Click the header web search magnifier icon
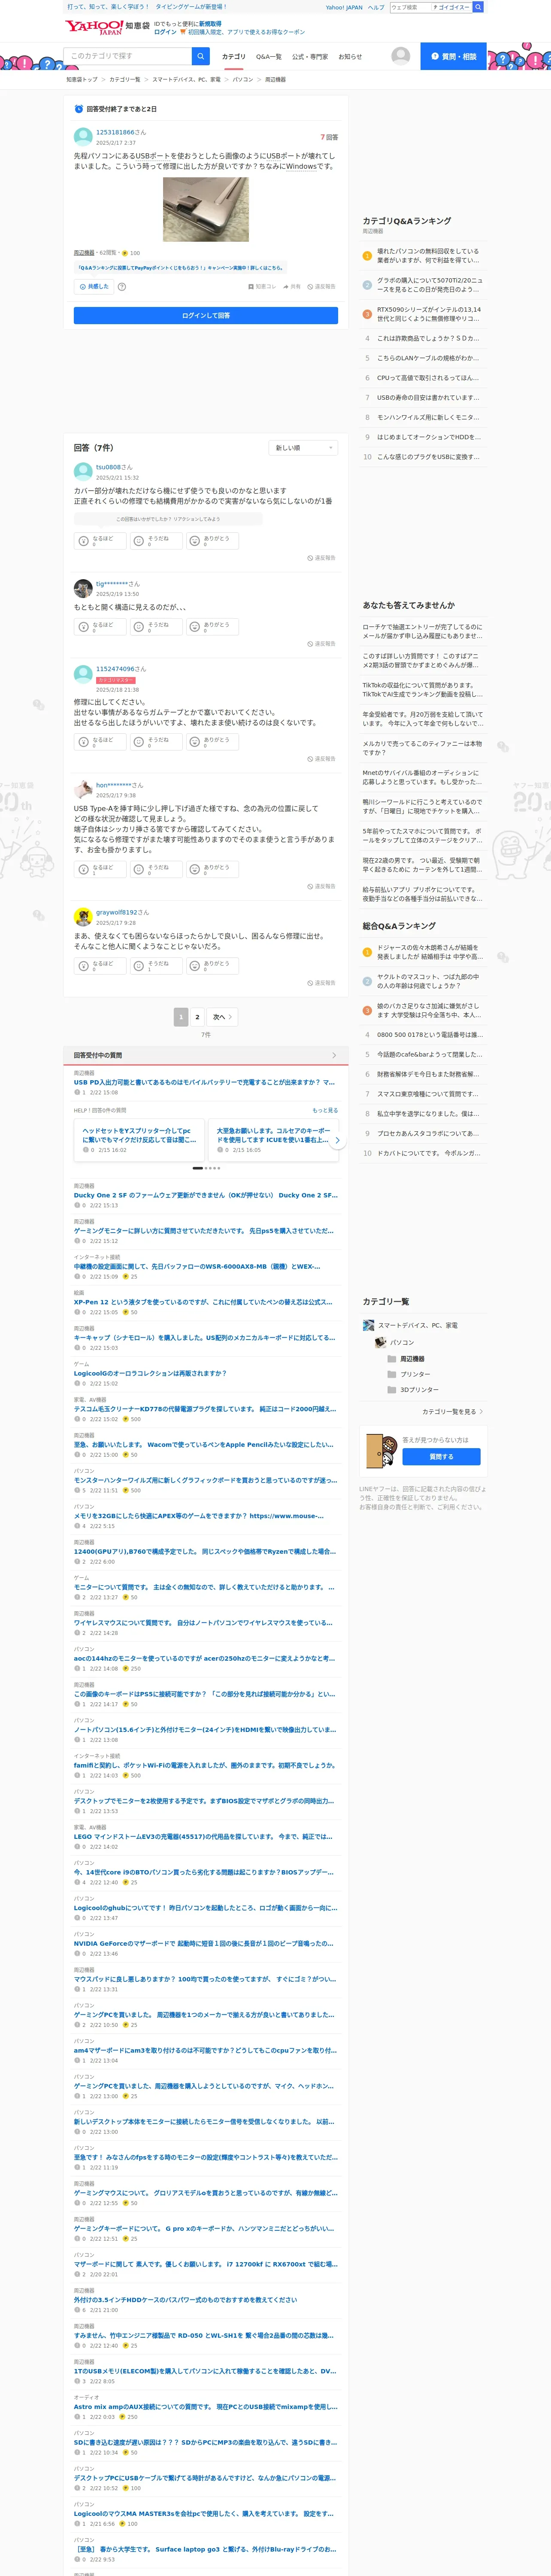 pos(478,7)
